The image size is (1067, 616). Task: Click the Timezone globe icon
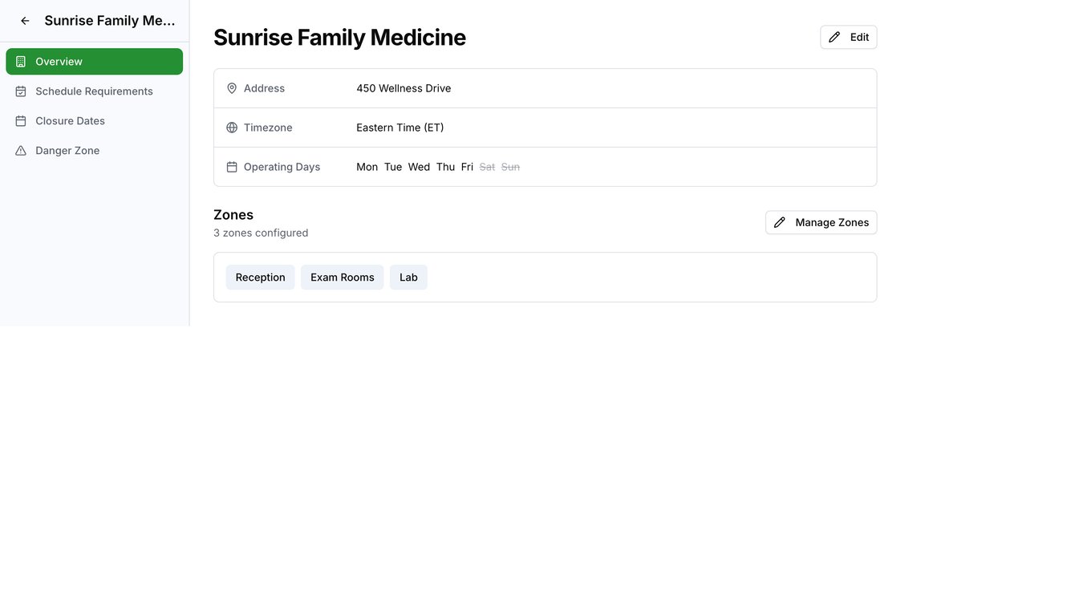coord(232,128)
